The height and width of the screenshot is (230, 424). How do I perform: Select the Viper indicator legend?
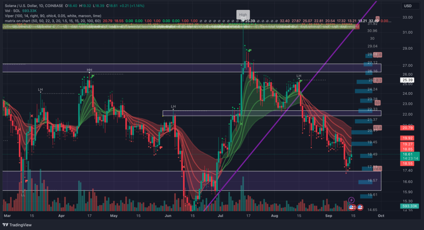(53, 16)
